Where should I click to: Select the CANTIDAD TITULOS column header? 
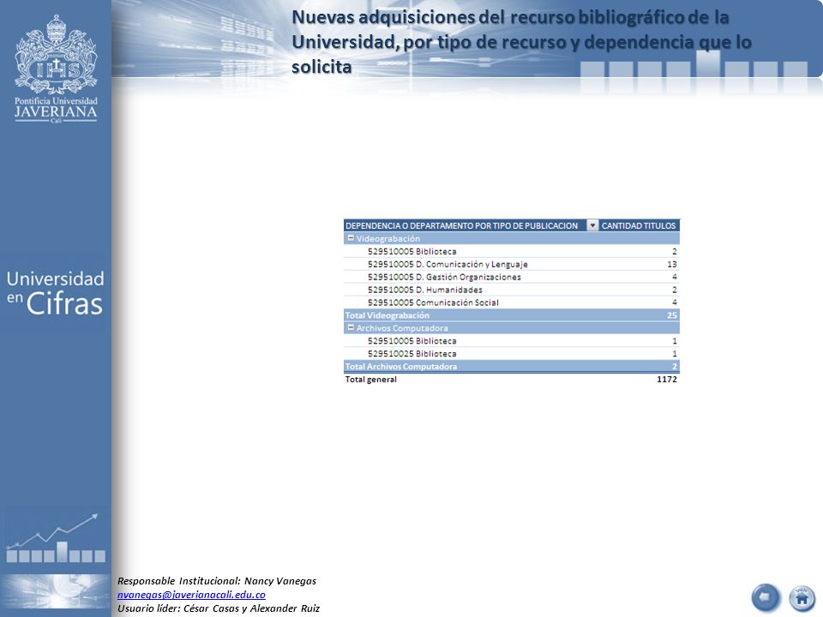coord(639,225)
